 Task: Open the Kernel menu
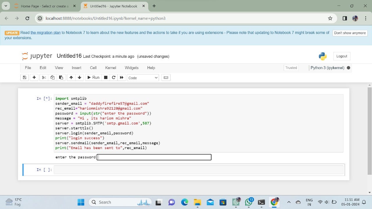[x=111, y=68]
